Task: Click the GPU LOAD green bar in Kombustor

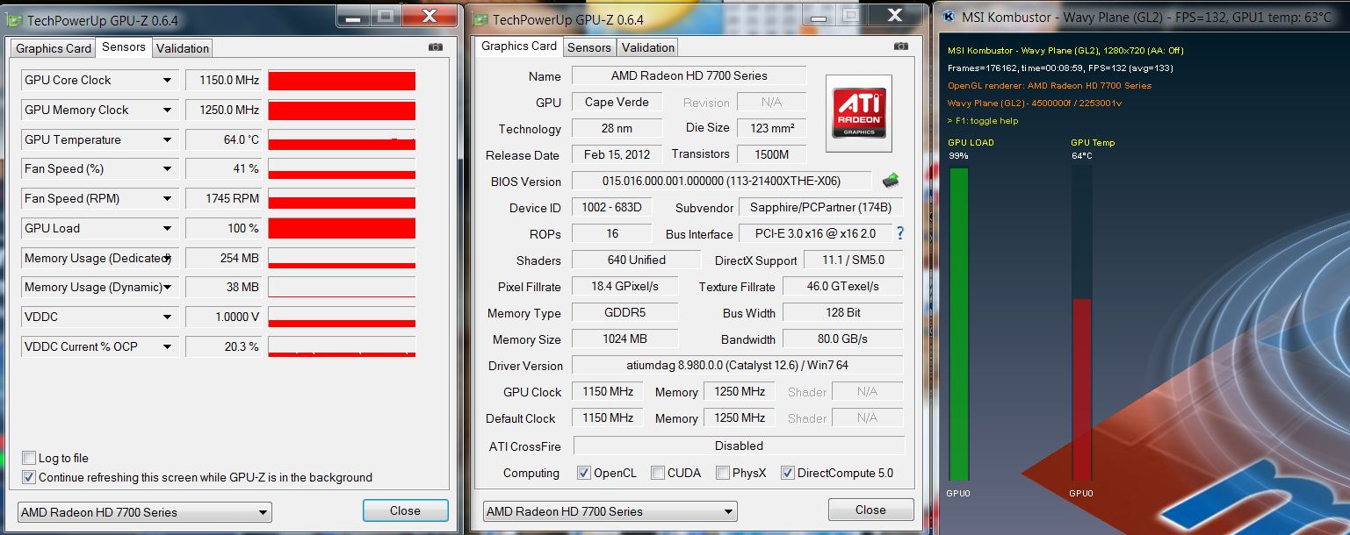Action: point(959,325)
